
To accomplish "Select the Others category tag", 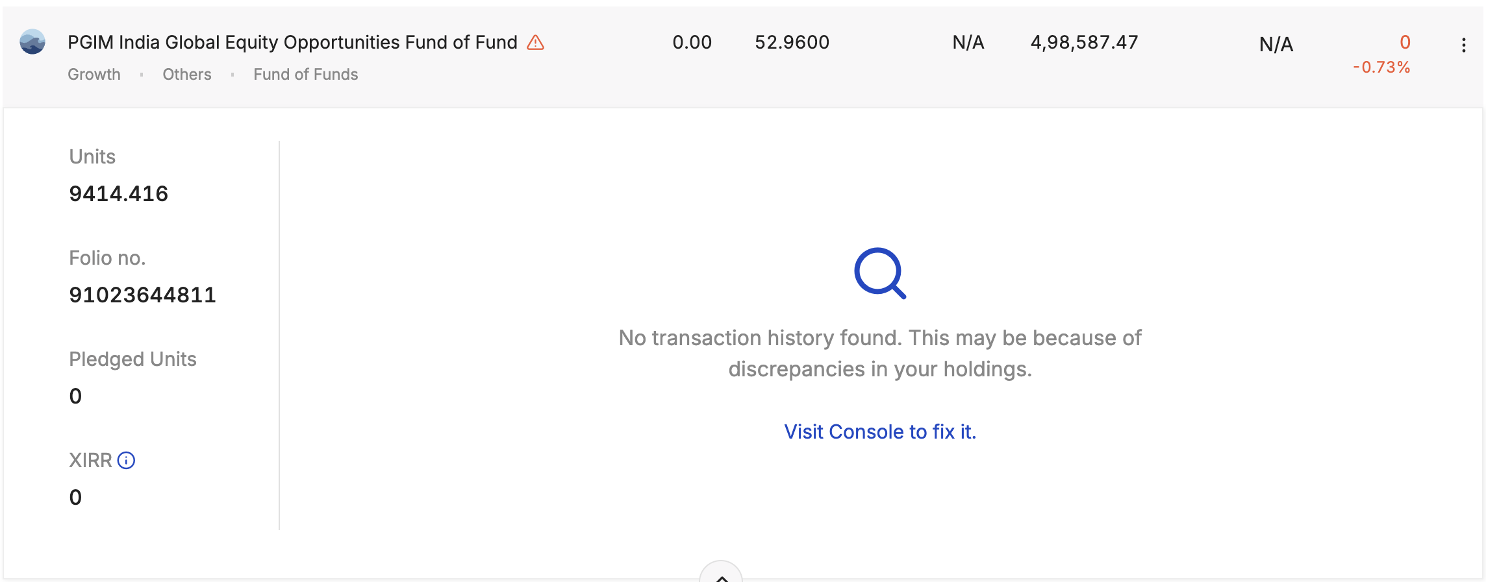I will (x=187, y=75).
